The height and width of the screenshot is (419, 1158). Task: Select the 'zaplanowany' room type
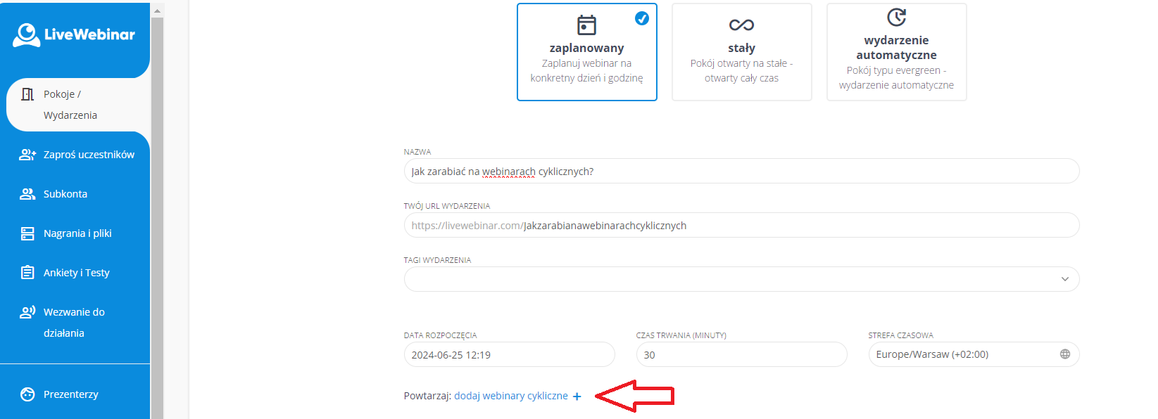click(586, 52)
